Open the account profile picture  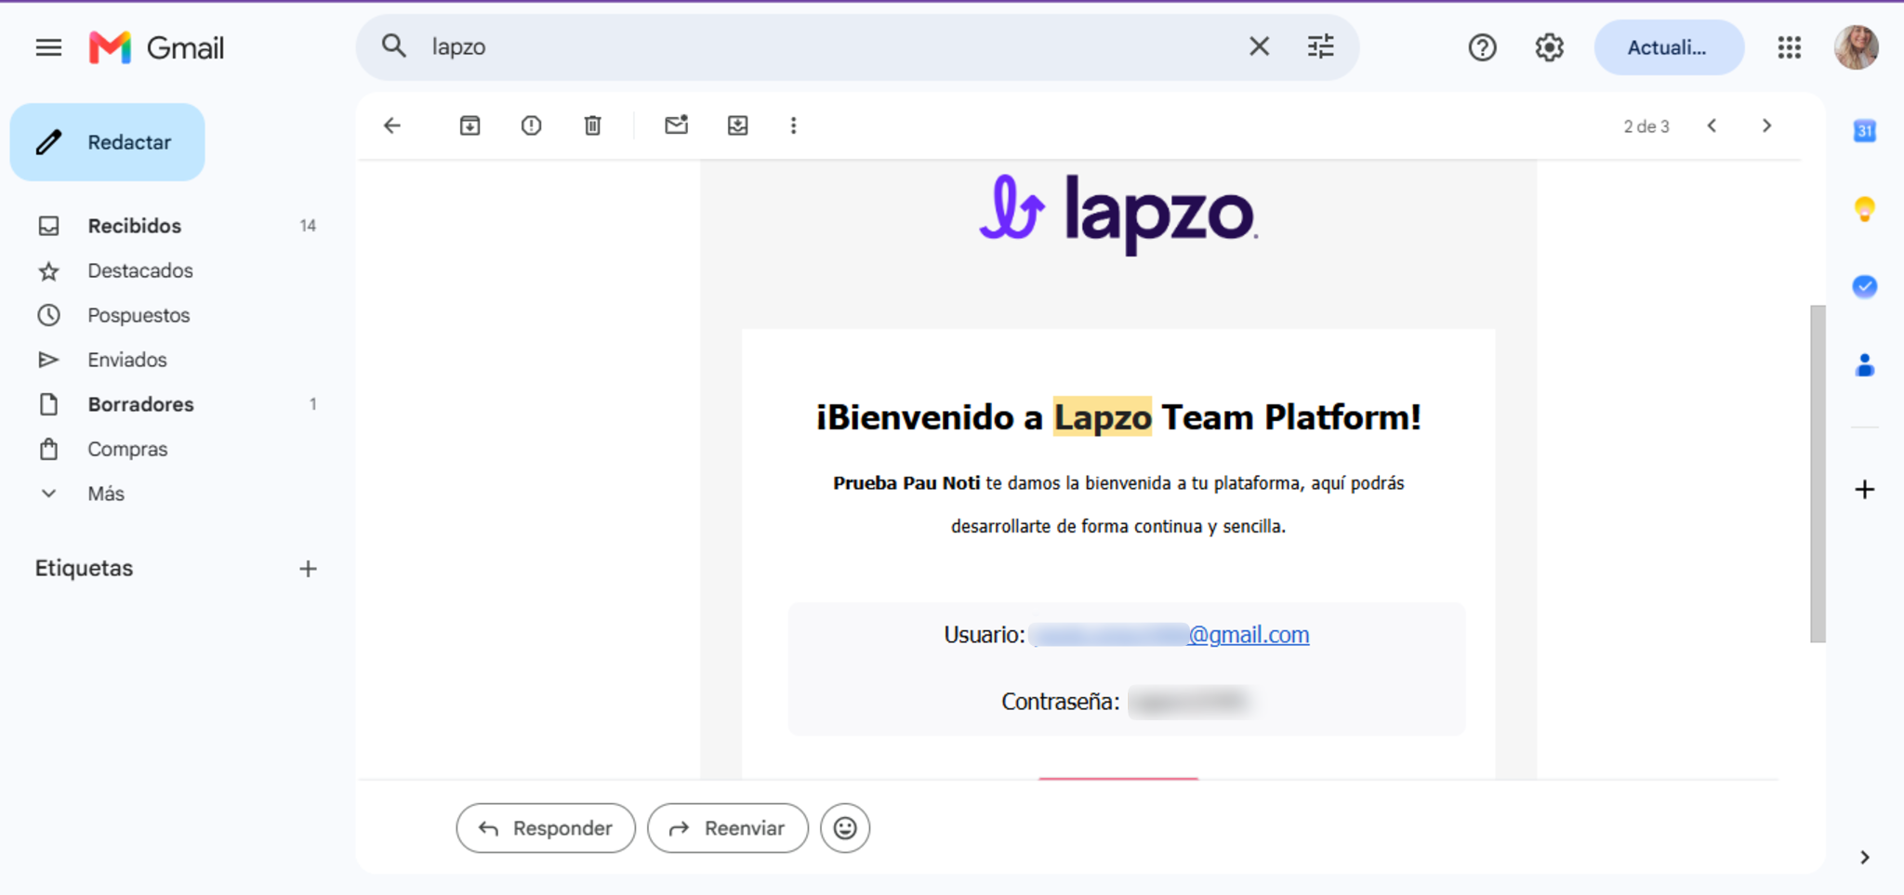coord(1856,47)
